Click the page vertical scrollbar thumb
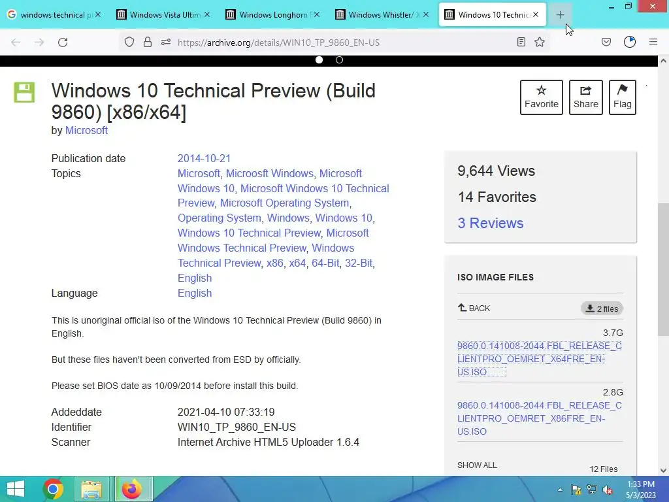669x502 pixels. [663, 270]
